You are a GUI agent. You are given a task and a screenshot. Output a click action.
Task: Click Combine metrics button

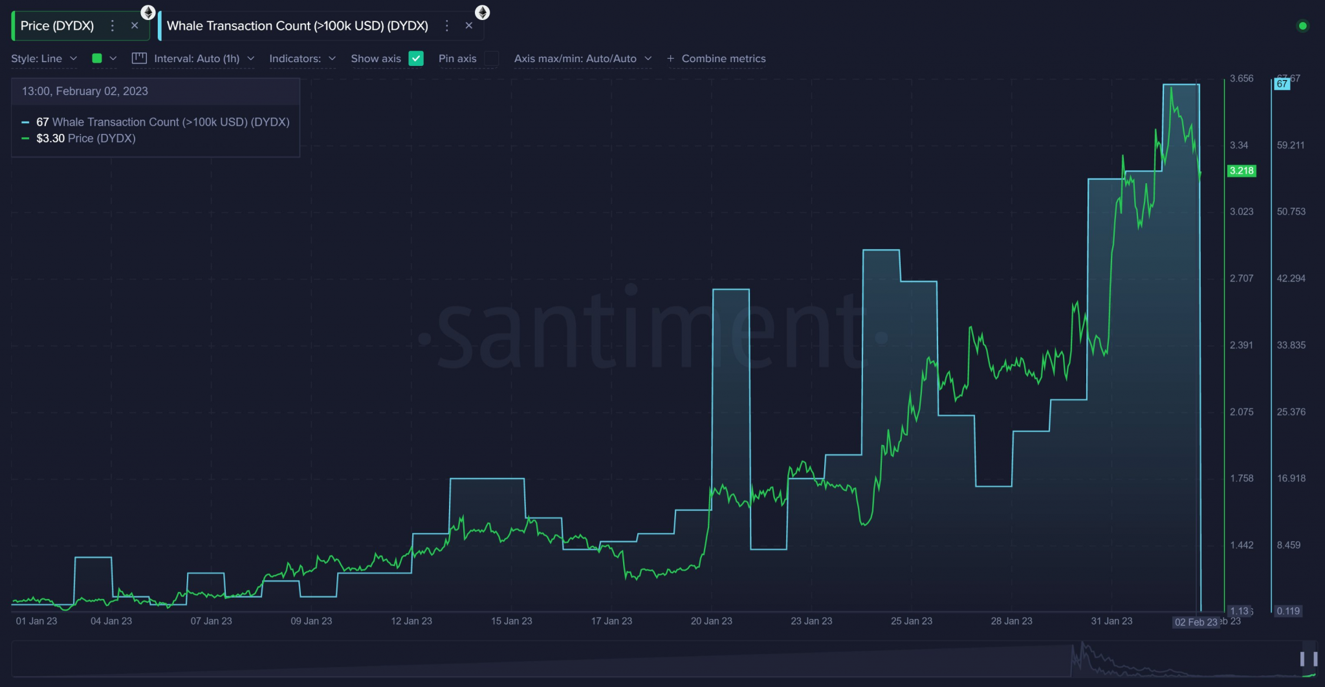(x=716, y=59)
